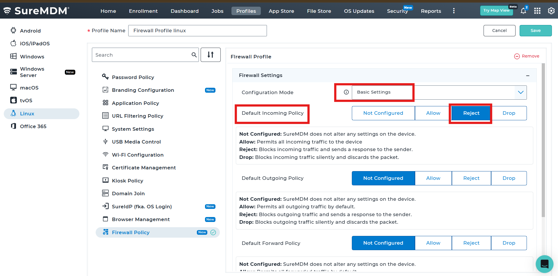Click the Firewall Profile panel scrollbar
558x276 pixels.
[543, 140]
